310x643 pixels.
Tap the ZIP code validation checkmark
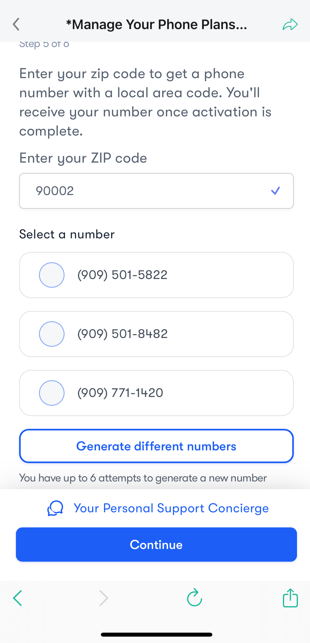(275, 191)
